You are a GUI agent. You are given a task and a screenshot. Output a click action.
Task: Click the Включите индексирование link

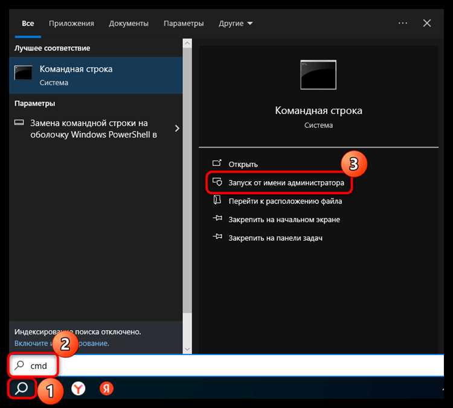point(62,343)
